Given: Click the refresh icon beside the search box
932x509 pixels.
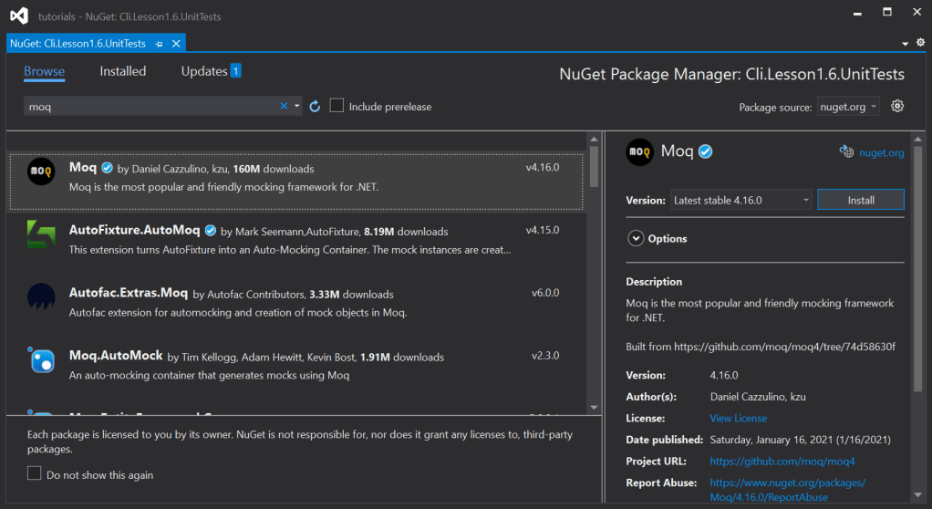Looking at the screenshot, I should (315, 107).
